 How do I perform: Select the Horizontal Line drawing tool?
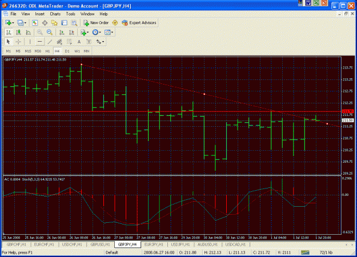39,42
